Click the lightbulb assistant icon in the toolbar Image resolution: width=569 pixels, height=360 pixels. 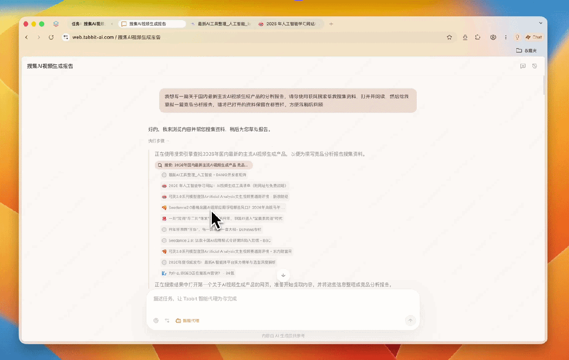pos(517,37)
